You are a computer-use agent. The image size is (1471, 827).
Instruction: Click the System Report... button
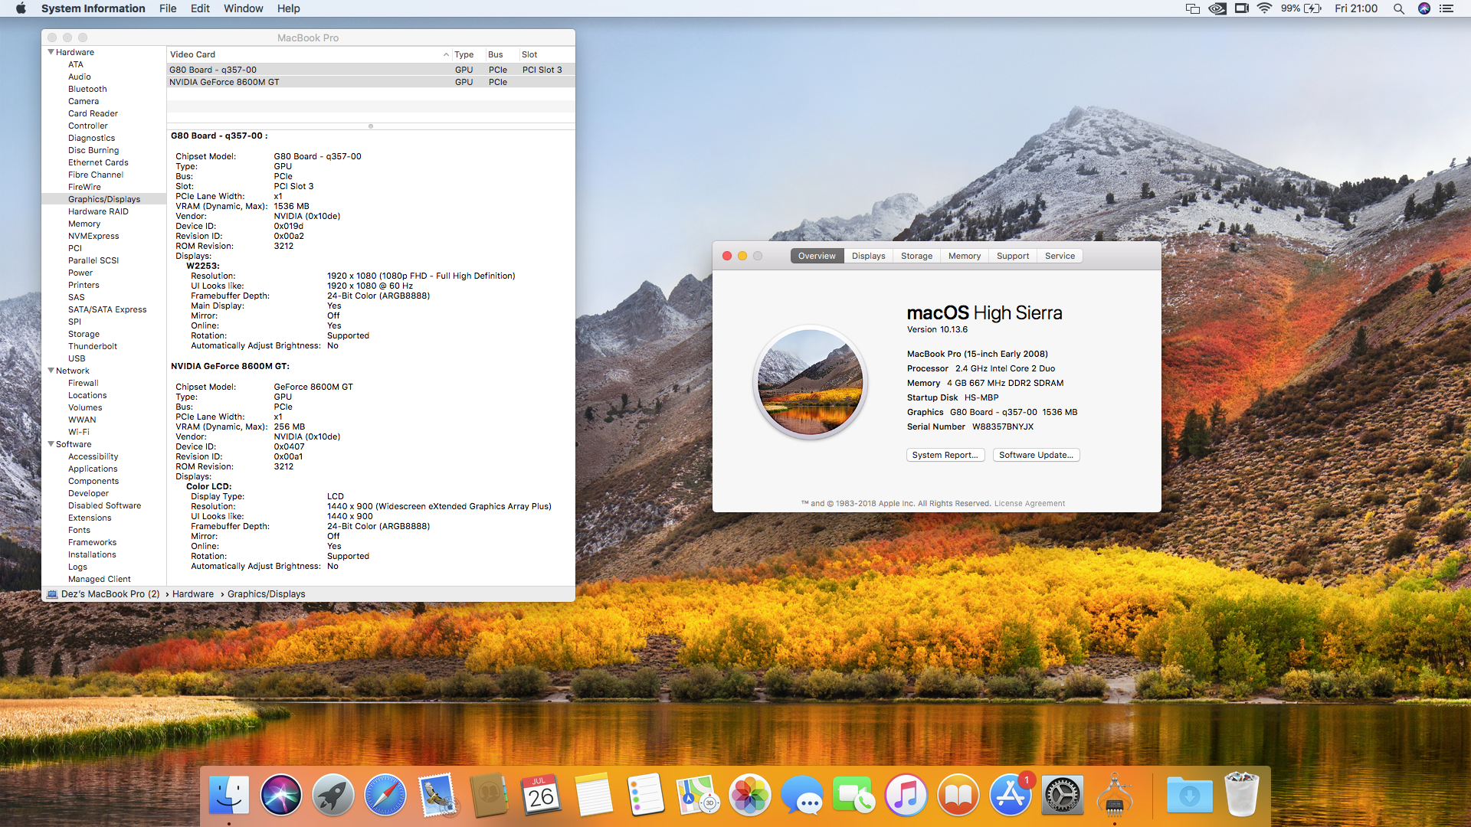(x=945, y=455)
